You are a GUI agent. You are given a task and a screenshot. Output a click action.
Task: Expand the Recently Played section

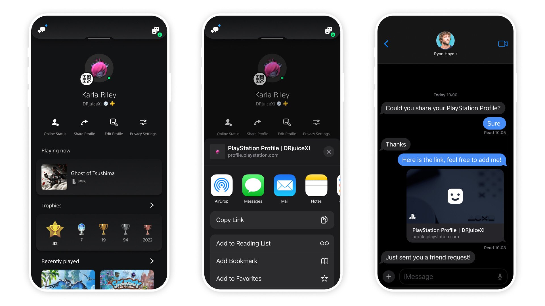pos(151,261)
